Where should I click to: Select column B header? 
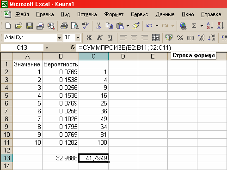point(61,56)
